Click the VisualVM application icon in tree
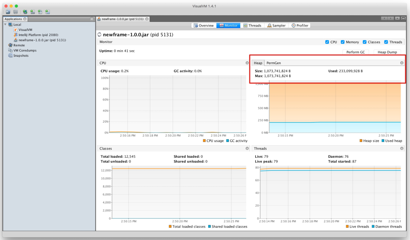410x240 pixels. click(x=16, y=30)
